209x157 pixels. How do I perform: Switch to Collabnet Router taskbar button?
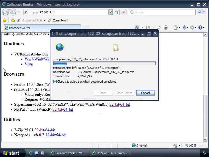point(68,153)
